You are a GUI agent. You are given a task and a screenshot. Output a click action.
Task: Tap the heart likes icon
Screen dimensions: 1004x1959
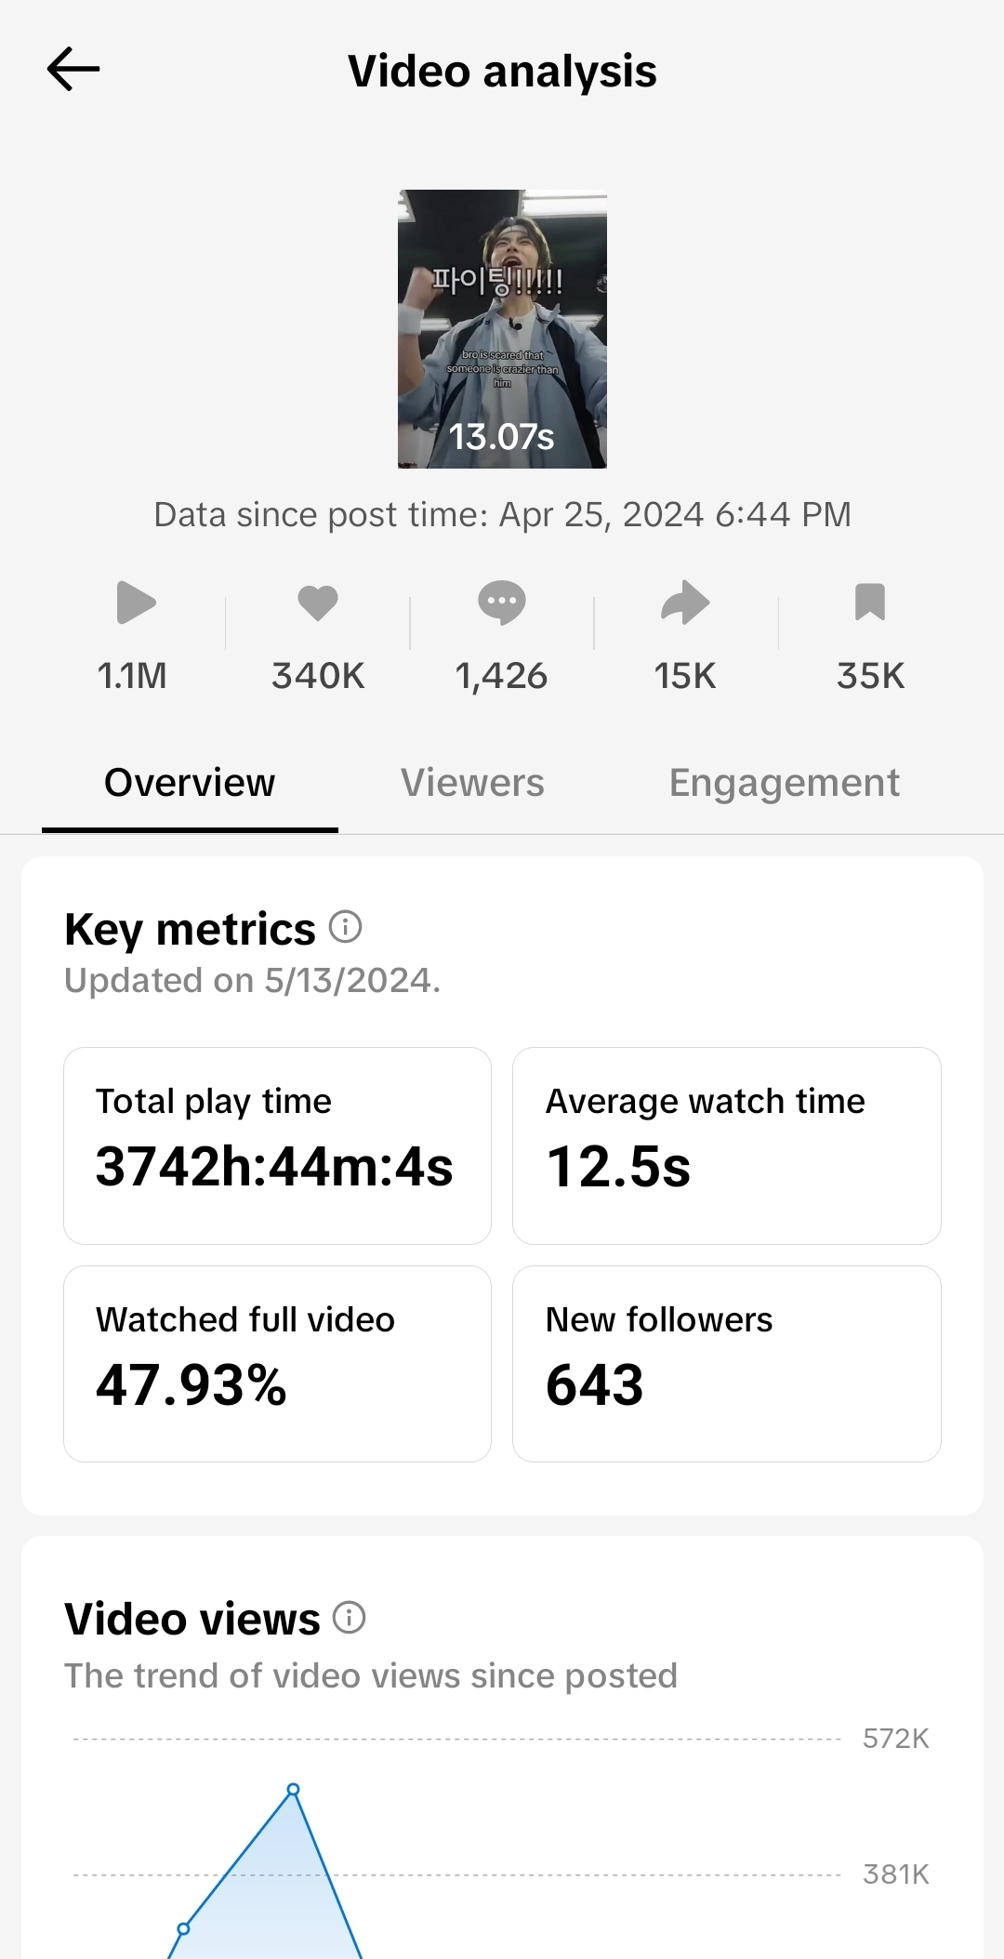click(x=318, y=602)
